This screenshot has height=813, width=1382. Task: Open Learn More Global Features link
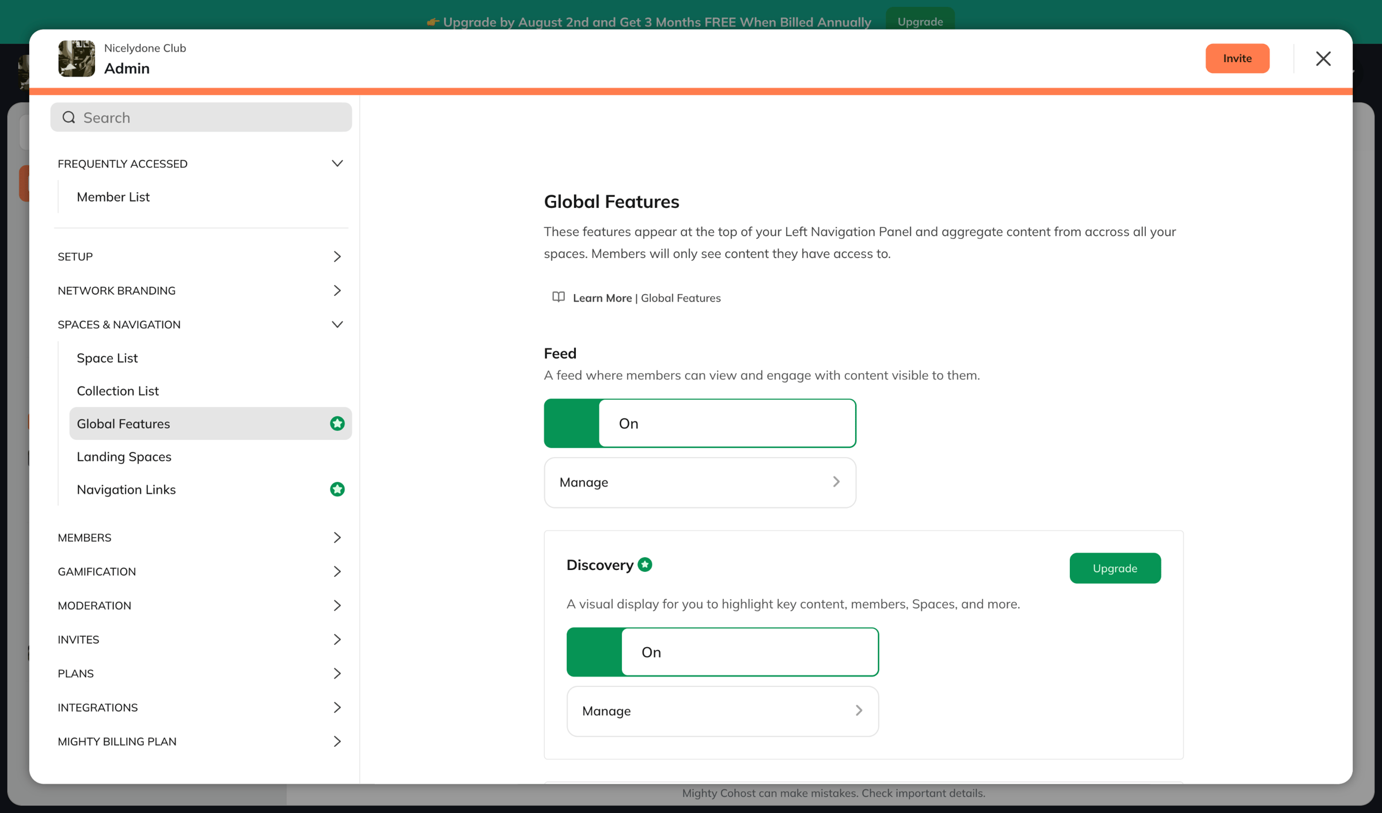(646, 298)
